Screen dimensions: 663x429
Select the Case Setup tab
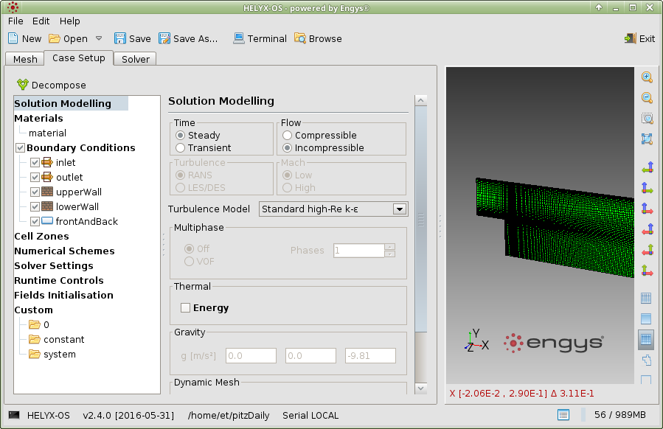79,58
